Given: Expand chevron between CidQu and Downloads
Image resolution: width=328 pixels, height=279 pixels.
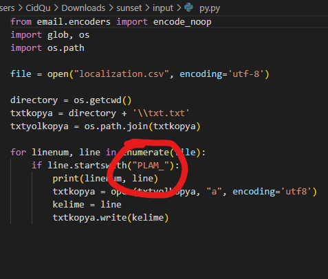Looking at the screenshot, I should [56, 8].
